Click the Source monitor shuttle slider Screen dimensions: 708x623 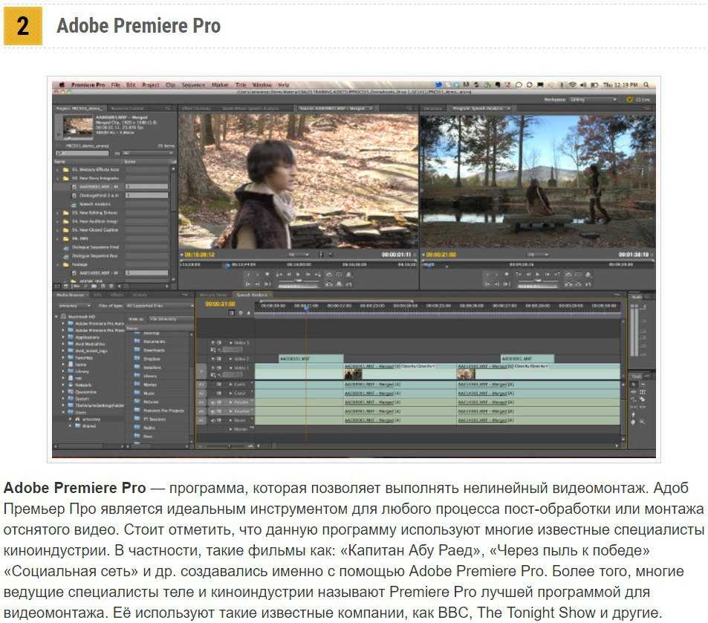[298, 281]
